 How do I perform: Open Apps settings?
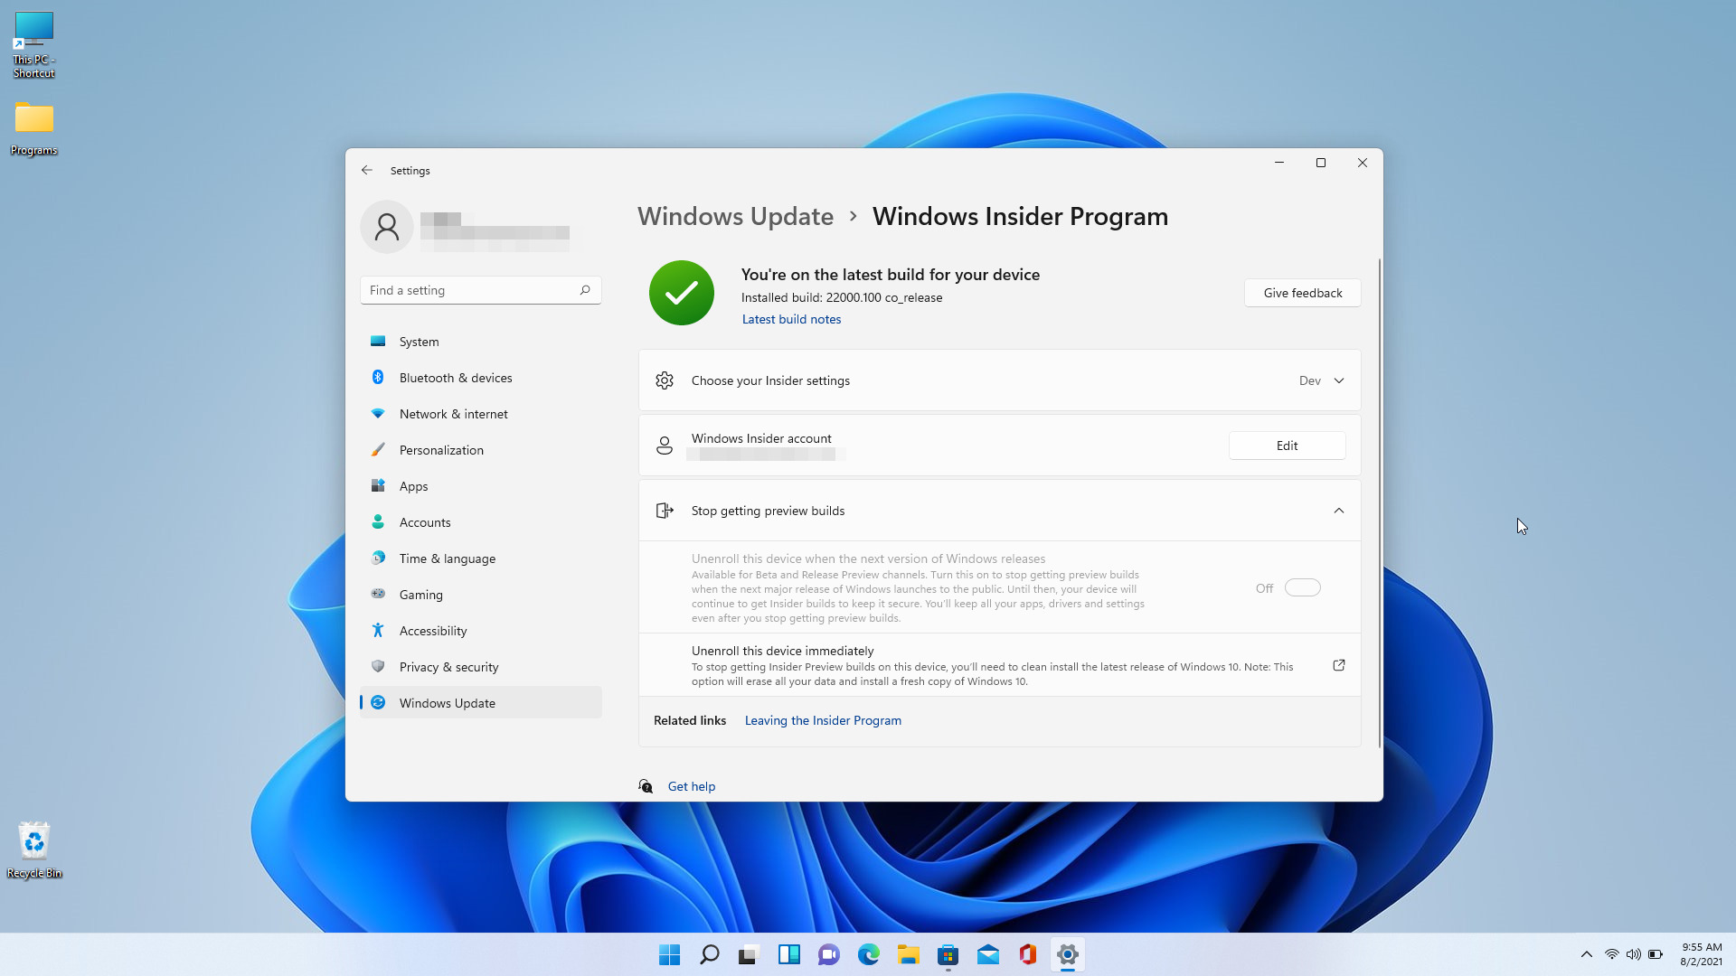point(480,486)
